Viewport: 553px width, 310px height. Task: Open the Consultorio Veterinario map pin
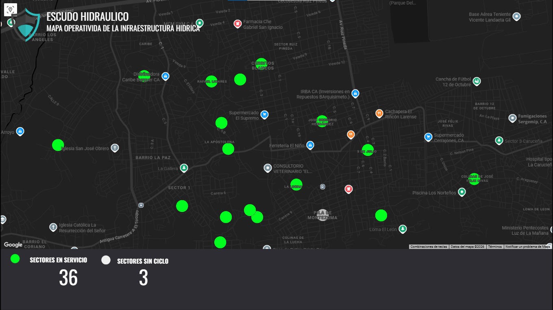(x=268, y=168)
